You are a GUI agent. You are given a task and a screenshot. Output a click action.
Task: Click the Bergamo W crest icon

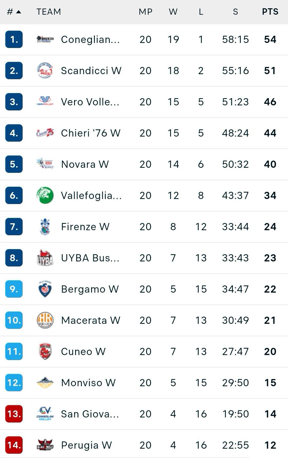pos(45,289)
